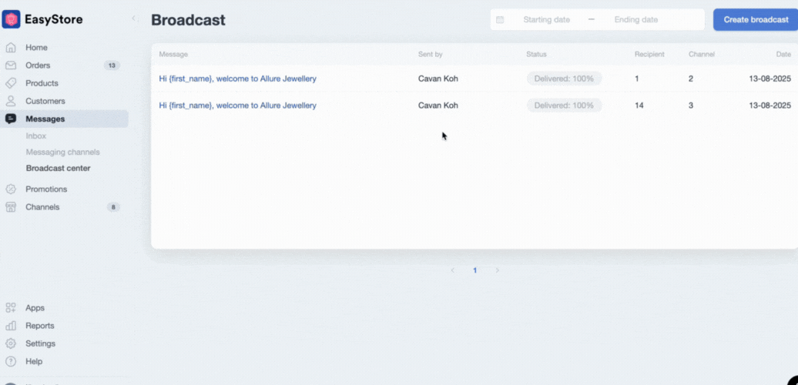Click the Channels storefront icon
Viewport: 798px width, 385px height.
11,207
